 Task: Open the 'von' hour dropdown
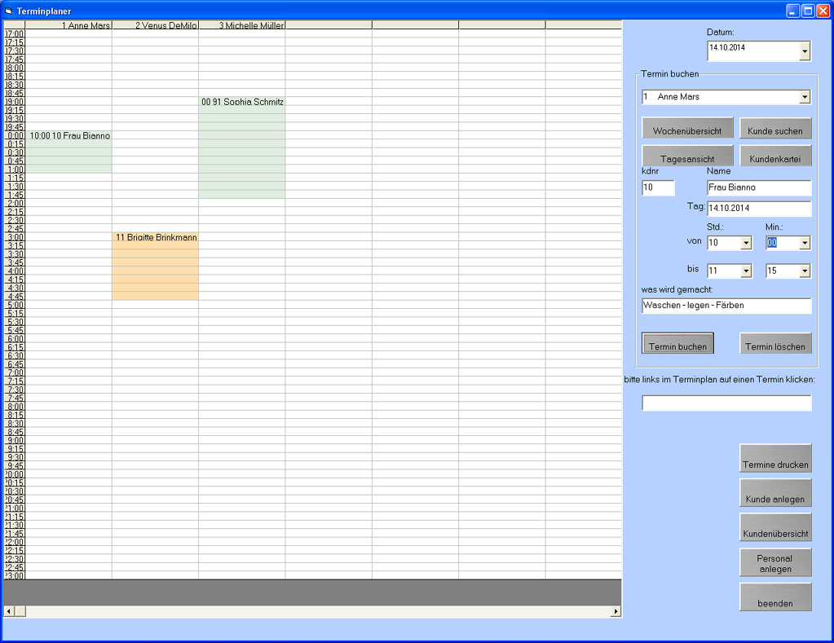point(745,243)
